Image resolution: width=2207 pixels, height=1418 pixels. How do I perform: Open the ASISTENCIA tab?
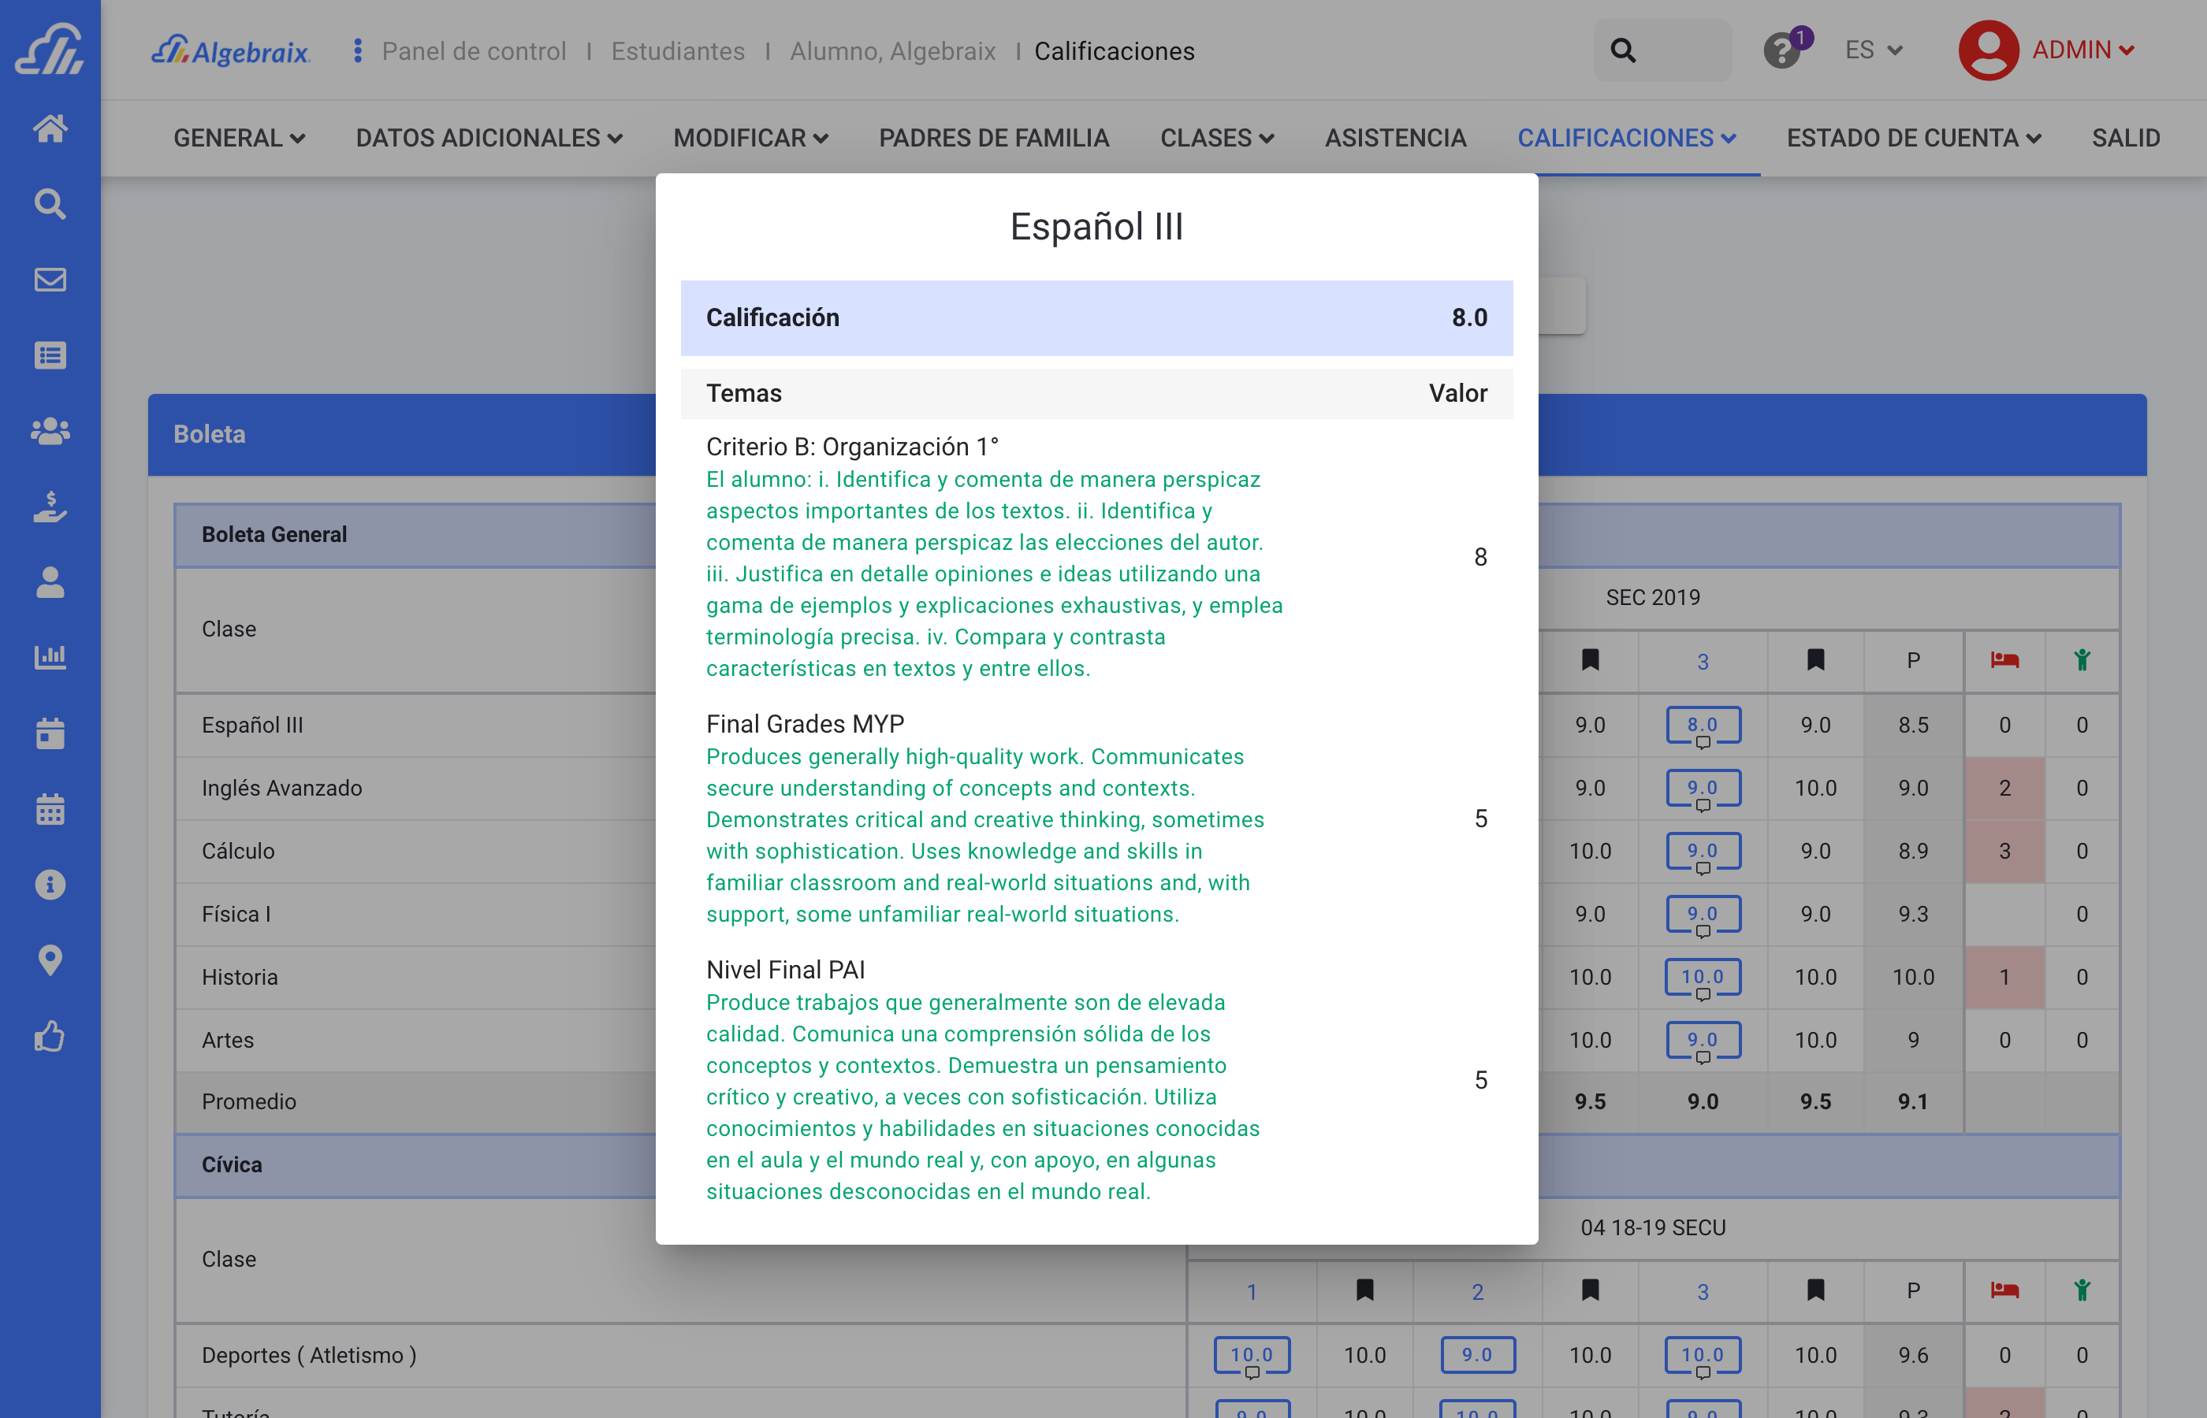click(x=1394, y=138)
